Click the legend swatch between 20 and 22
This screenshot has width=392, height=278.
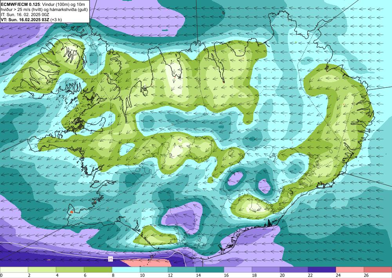[x=294, y=270]
